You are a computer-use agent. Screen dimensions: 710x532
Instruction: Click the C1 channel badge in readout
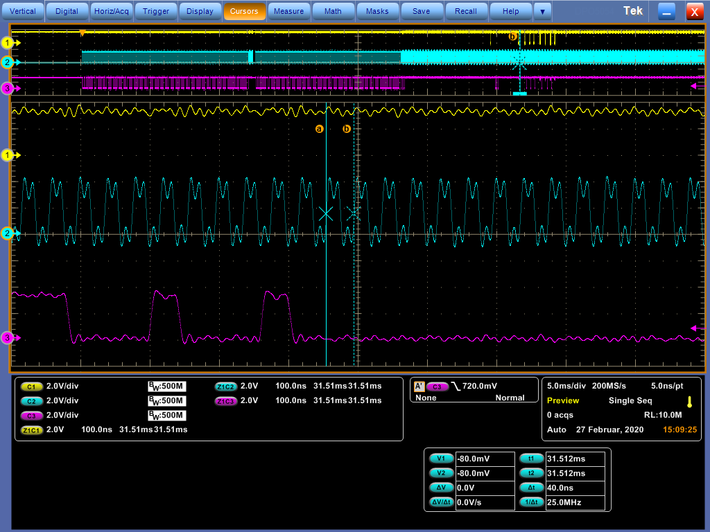click(x=32, y=387)
